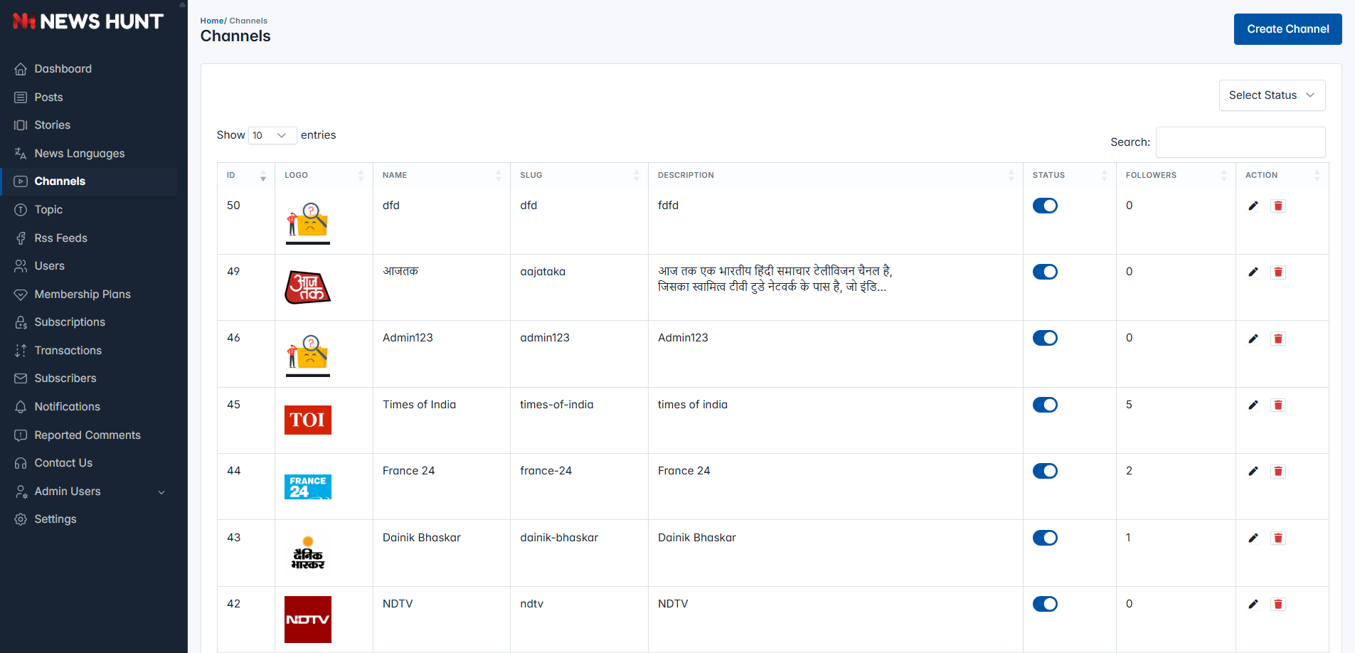Click pencil edit icon for आजतक channel
Viewport: 1355px width, 653px height.
point(1253,272)
